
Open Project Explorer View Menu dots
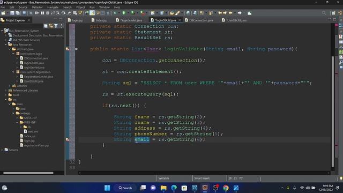click(x=62, y=26)
